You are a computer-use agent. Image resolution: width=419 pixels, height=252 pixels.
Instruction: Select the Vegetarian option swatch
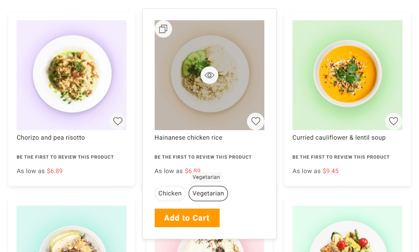(208, 193)
